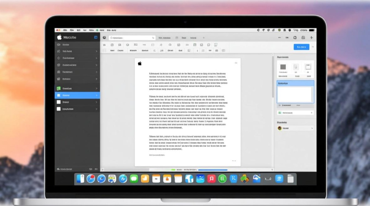Click the dark icon left of search field

[104, 38]
